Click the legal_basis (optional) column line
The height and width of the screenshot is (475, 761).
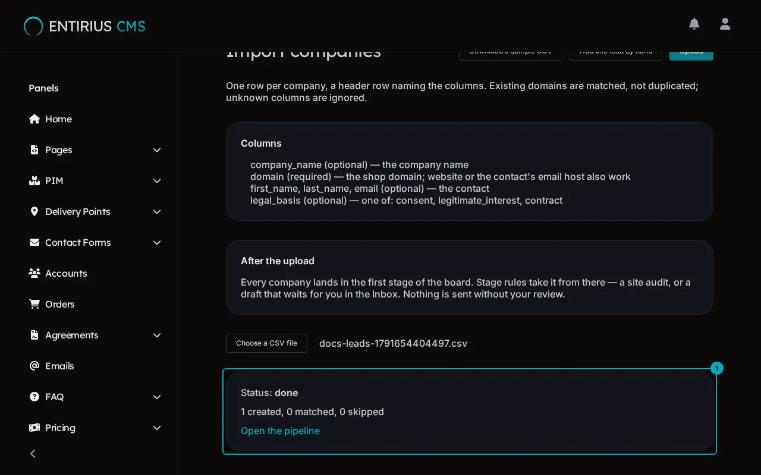406,200
